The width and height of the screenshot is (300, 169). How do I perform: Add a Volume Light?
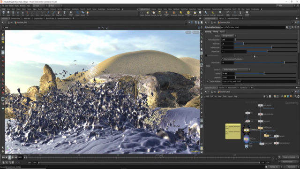[x=174, y=13]
